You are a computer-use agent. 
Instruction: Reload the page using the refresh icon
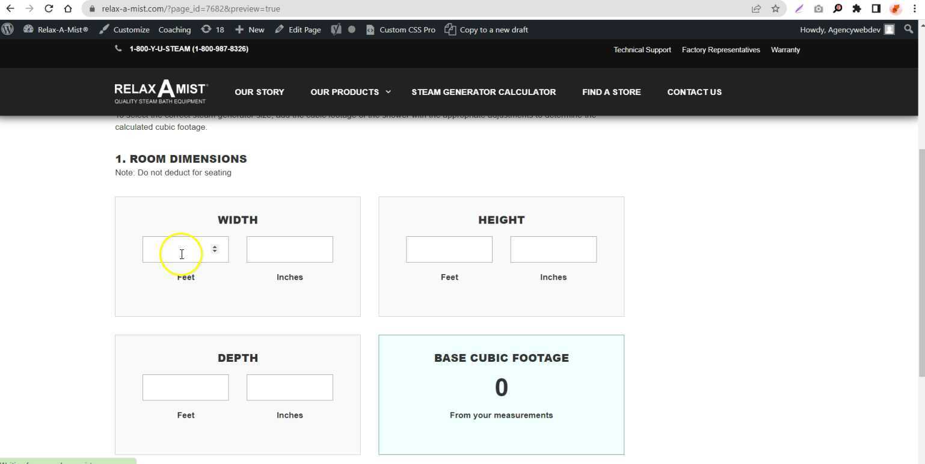tap(49, 8)
